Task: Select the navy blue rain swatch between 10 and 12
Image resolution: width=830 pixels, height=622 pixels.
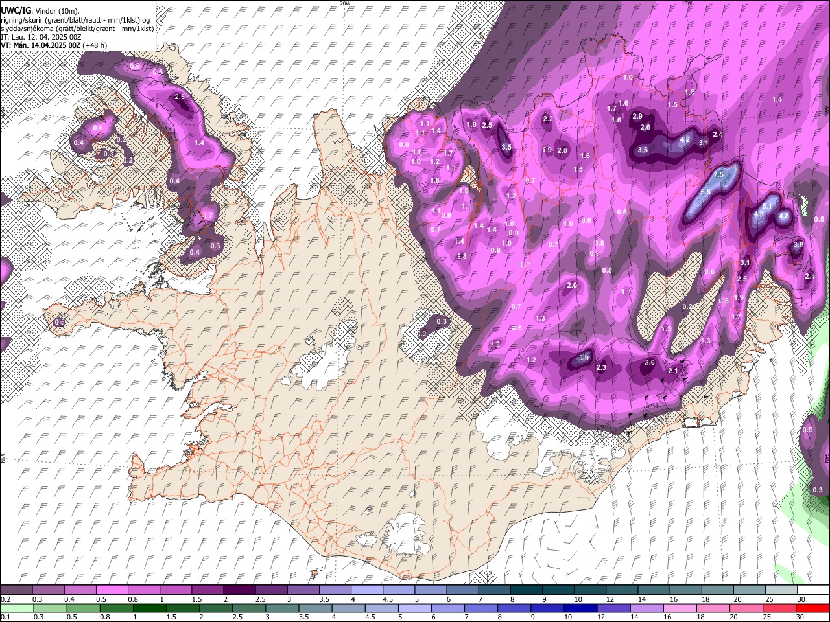Action: [x=580, y=608]
